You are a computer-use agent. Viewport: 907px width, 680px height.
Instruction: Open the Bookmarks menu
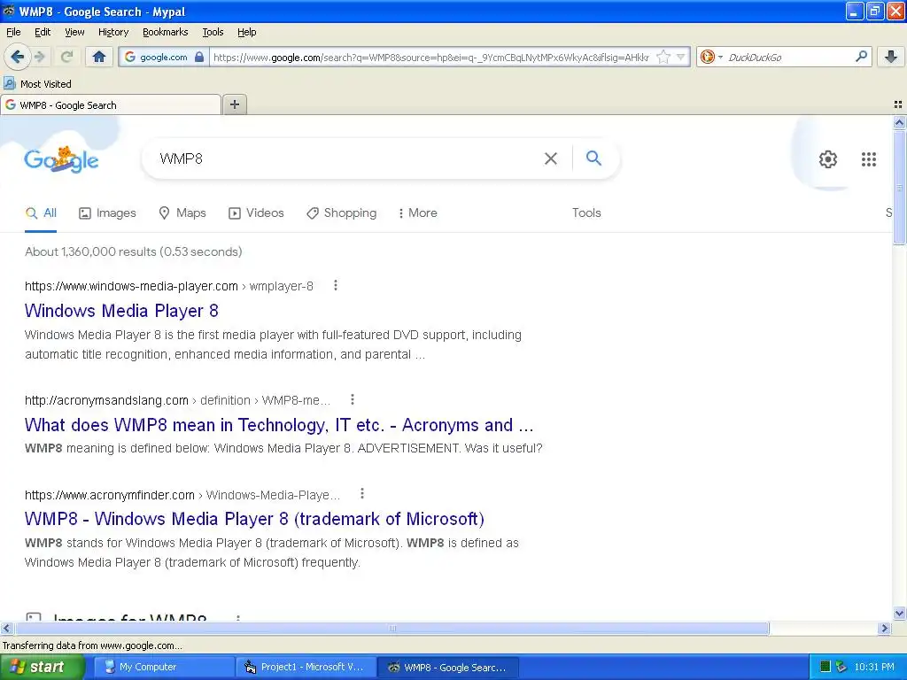tap(165, 32)
